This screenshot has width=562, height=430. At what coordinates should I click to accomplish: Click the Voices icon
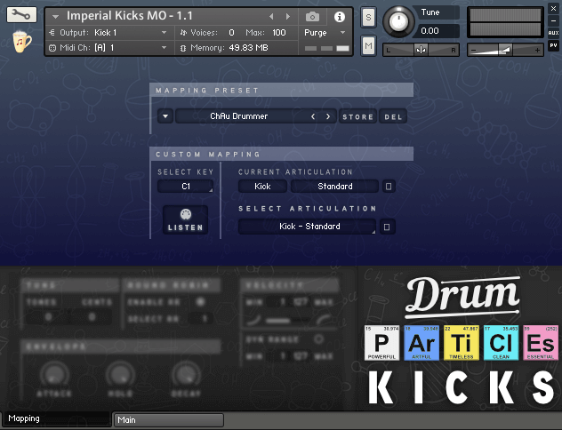(183, 33)
